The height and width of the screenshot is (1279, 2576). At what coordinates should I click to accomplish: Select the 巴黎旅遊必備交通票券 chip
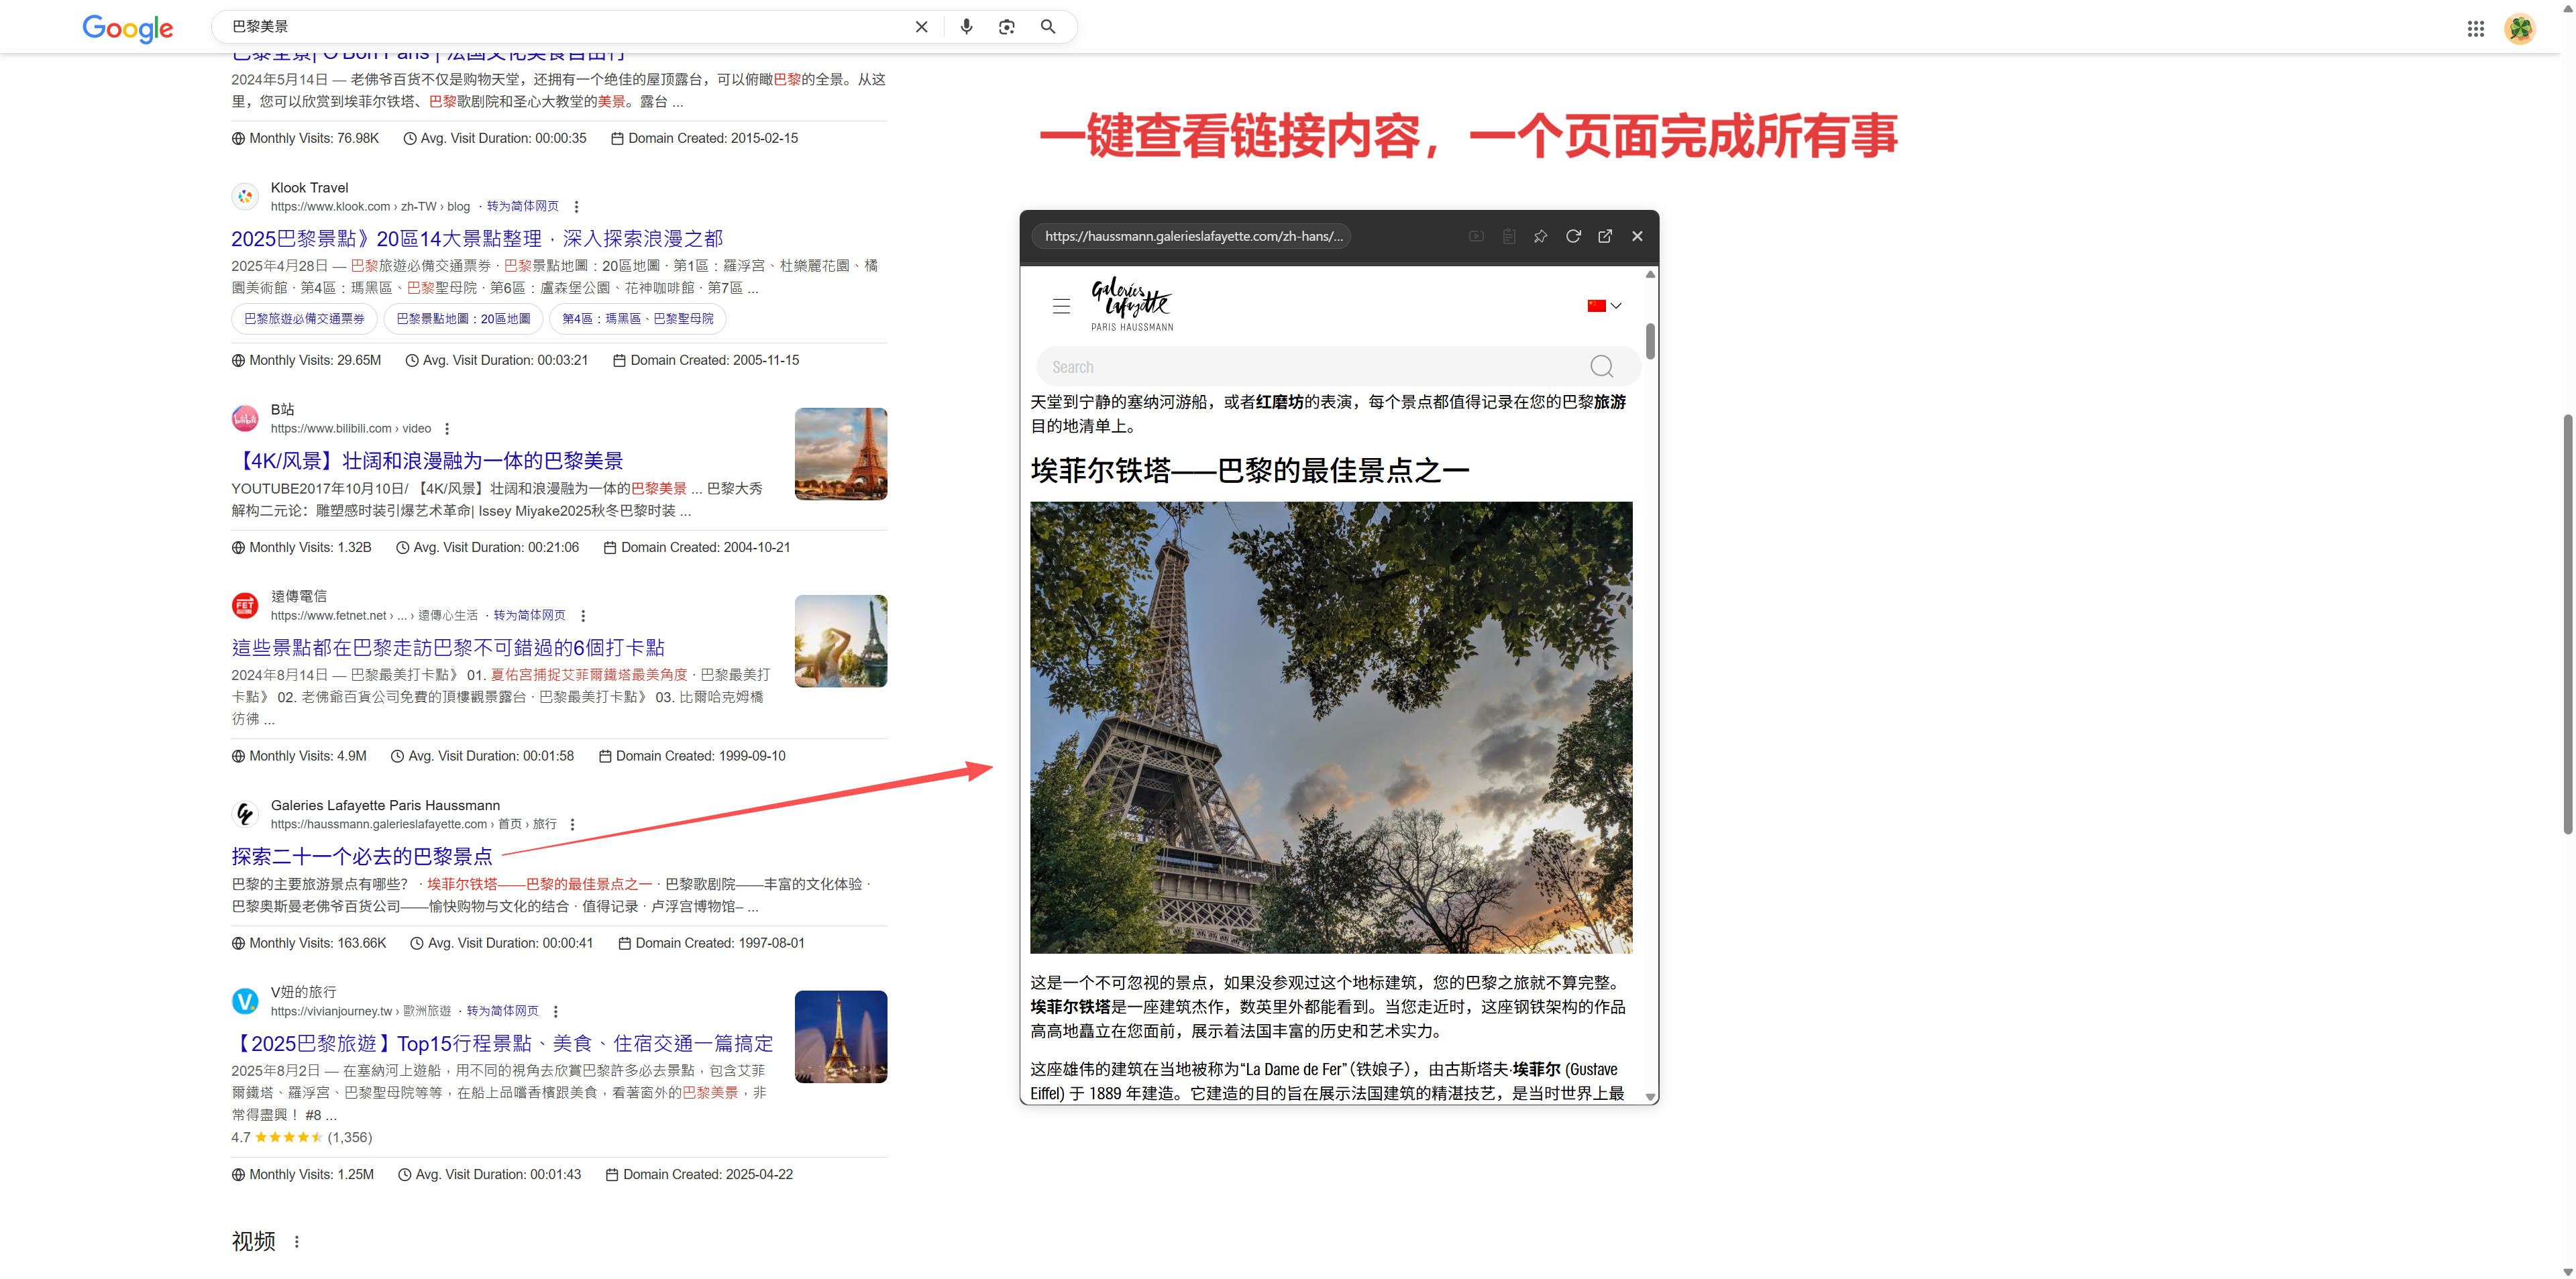[x=304, y=319]
